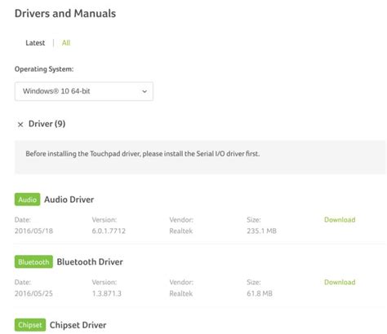Screen dimensions: 387x334
Task: Collapse the Driver (9) section X icon
Action: click(20, 125)
